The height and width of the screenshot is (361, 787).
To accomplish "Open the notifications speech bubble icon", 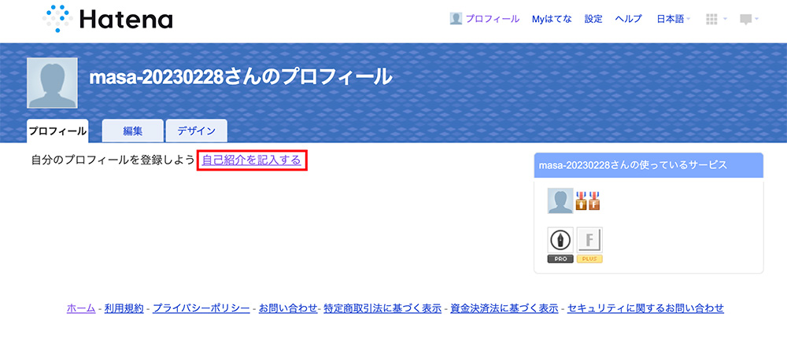I will click(x=746, y=20).
